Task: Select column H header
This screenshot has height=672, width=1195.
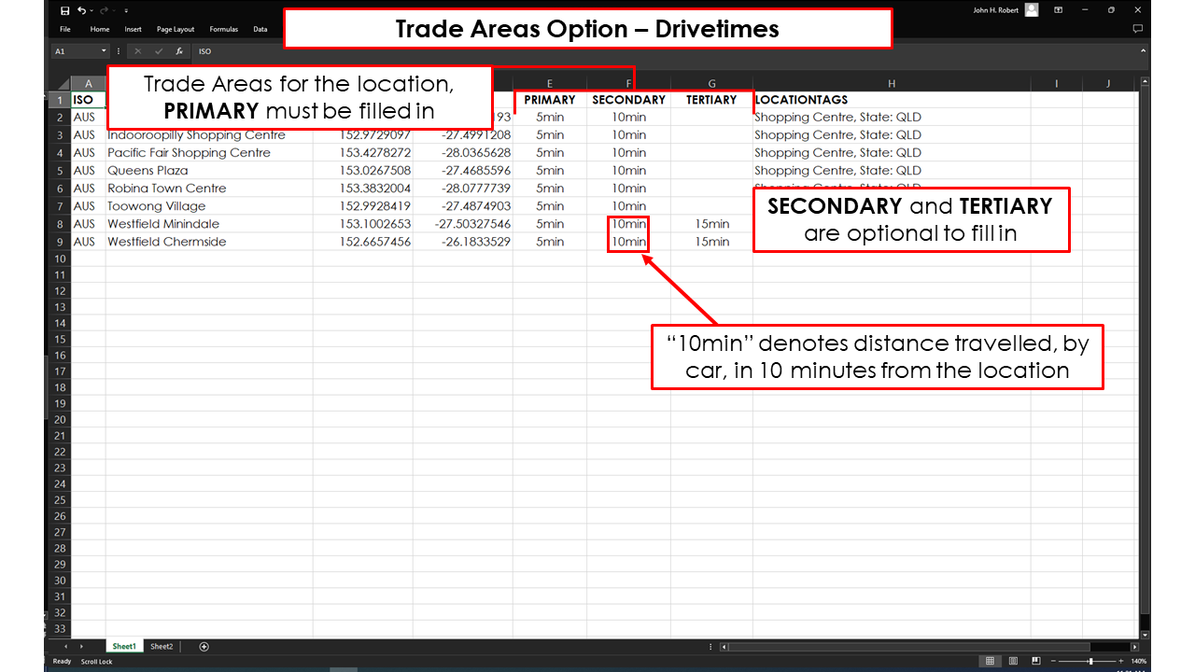Action: point(892,84)
